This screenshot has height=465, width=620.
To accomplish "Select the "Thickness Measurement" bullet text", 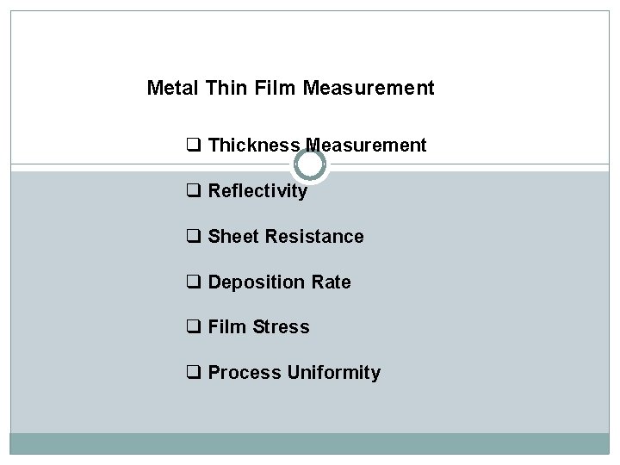I will (x=317, y=146).
